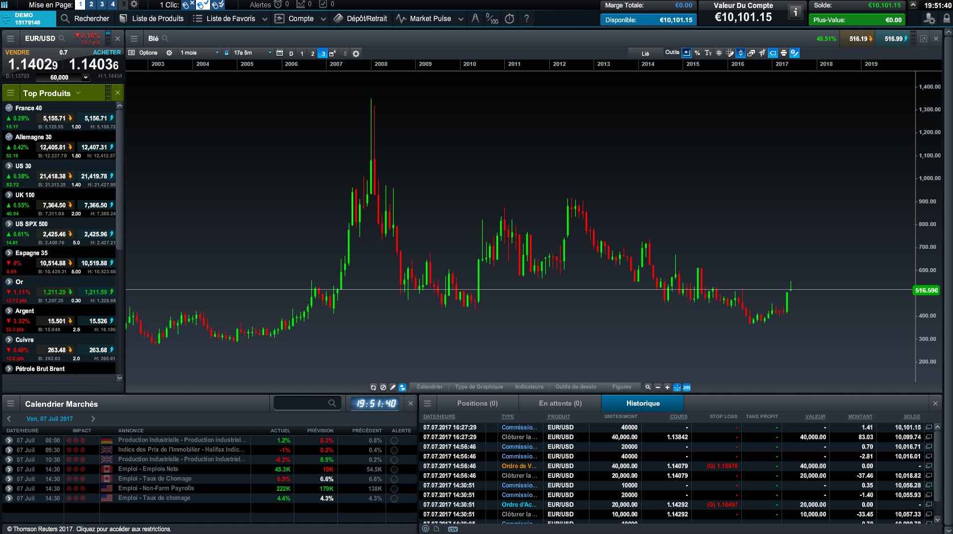Viewport: 953px width, 534px height.
Task: Click the zoom out minus icon below chart
Action: (x=658, y=387)
